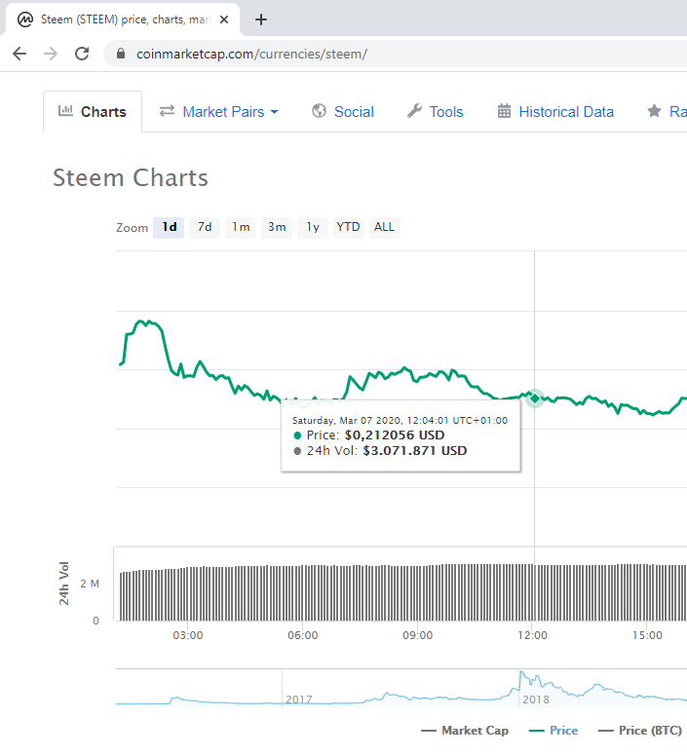Click the tooltip price $0,212056 USD

tap(395, 435)
